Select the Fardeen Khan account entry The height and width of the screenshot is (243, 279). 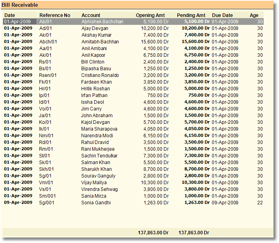pos(97,82)
